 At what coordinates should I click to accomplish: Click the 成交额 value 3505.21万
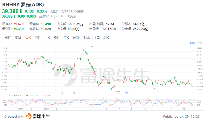75,24
